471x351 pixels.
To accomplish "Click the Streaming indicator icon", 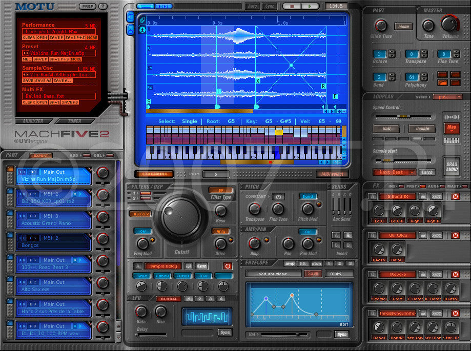I will tap(154, 173).
